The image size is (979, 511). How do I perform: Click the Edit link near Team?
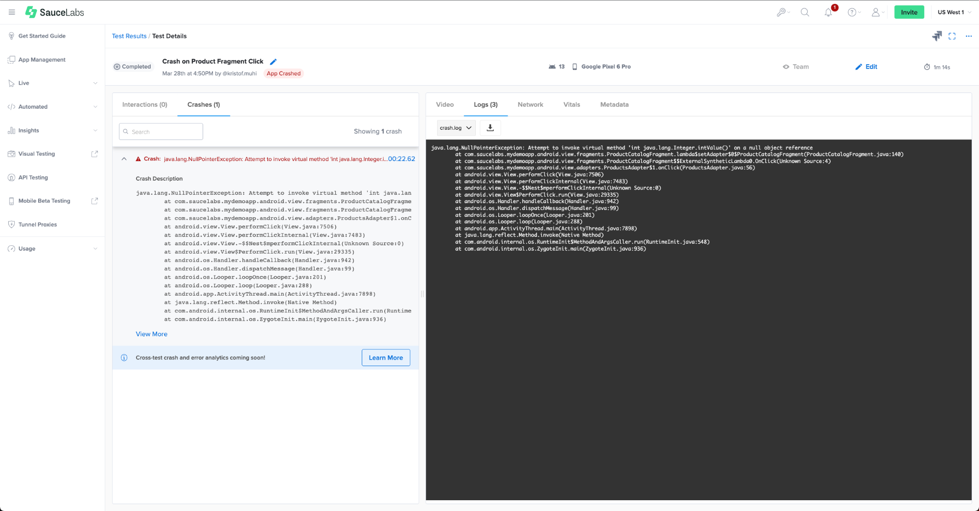pyautogui.click(x=866, y=67)
